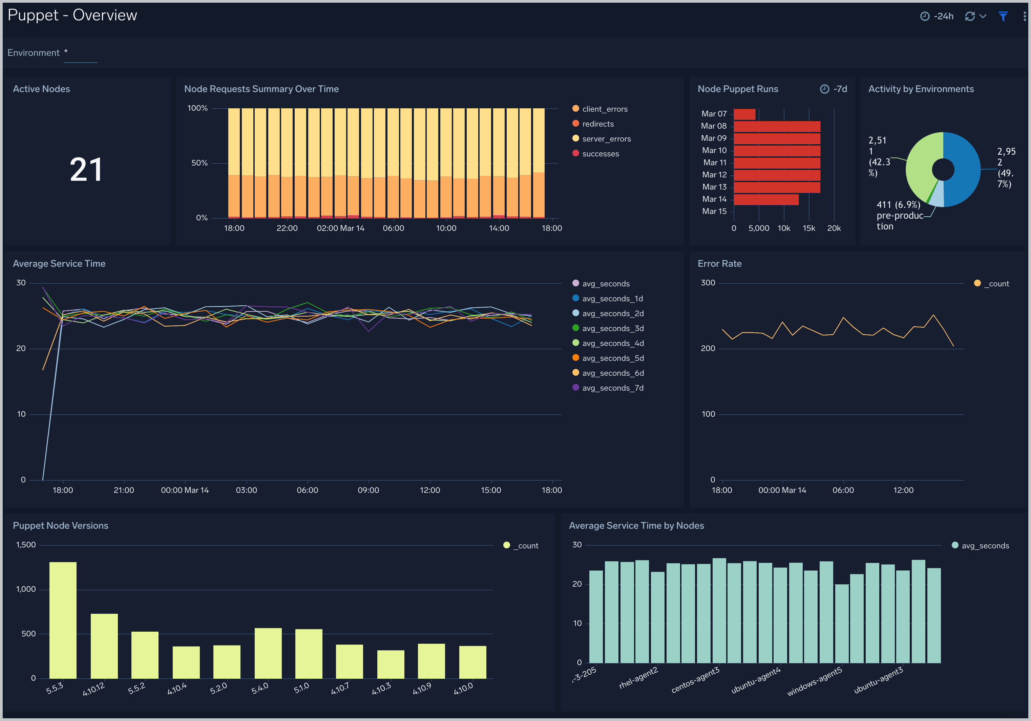Click the pre-production 411 (6.9%) label
Viewport: 1031px width, 721px height.
pyautogui.click(x=900, y=215)
